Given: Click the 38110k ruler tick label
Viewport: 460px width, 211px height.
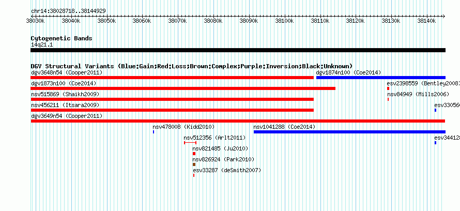Looking at the screenshot, I should coord(320,21).
